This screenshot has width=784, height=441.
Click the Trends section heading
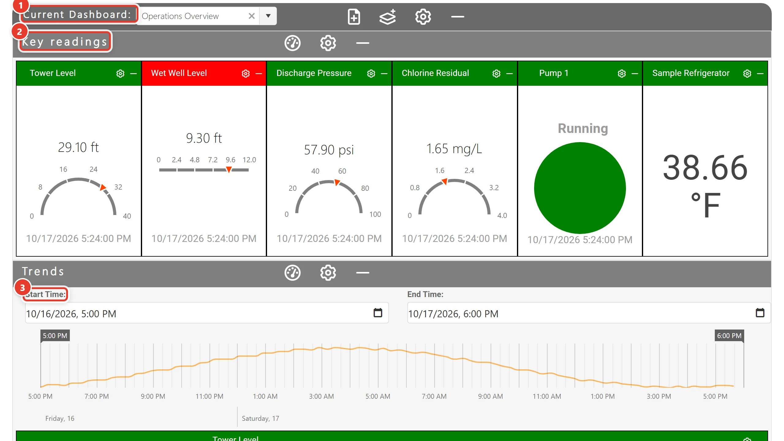tap(43, 271)
